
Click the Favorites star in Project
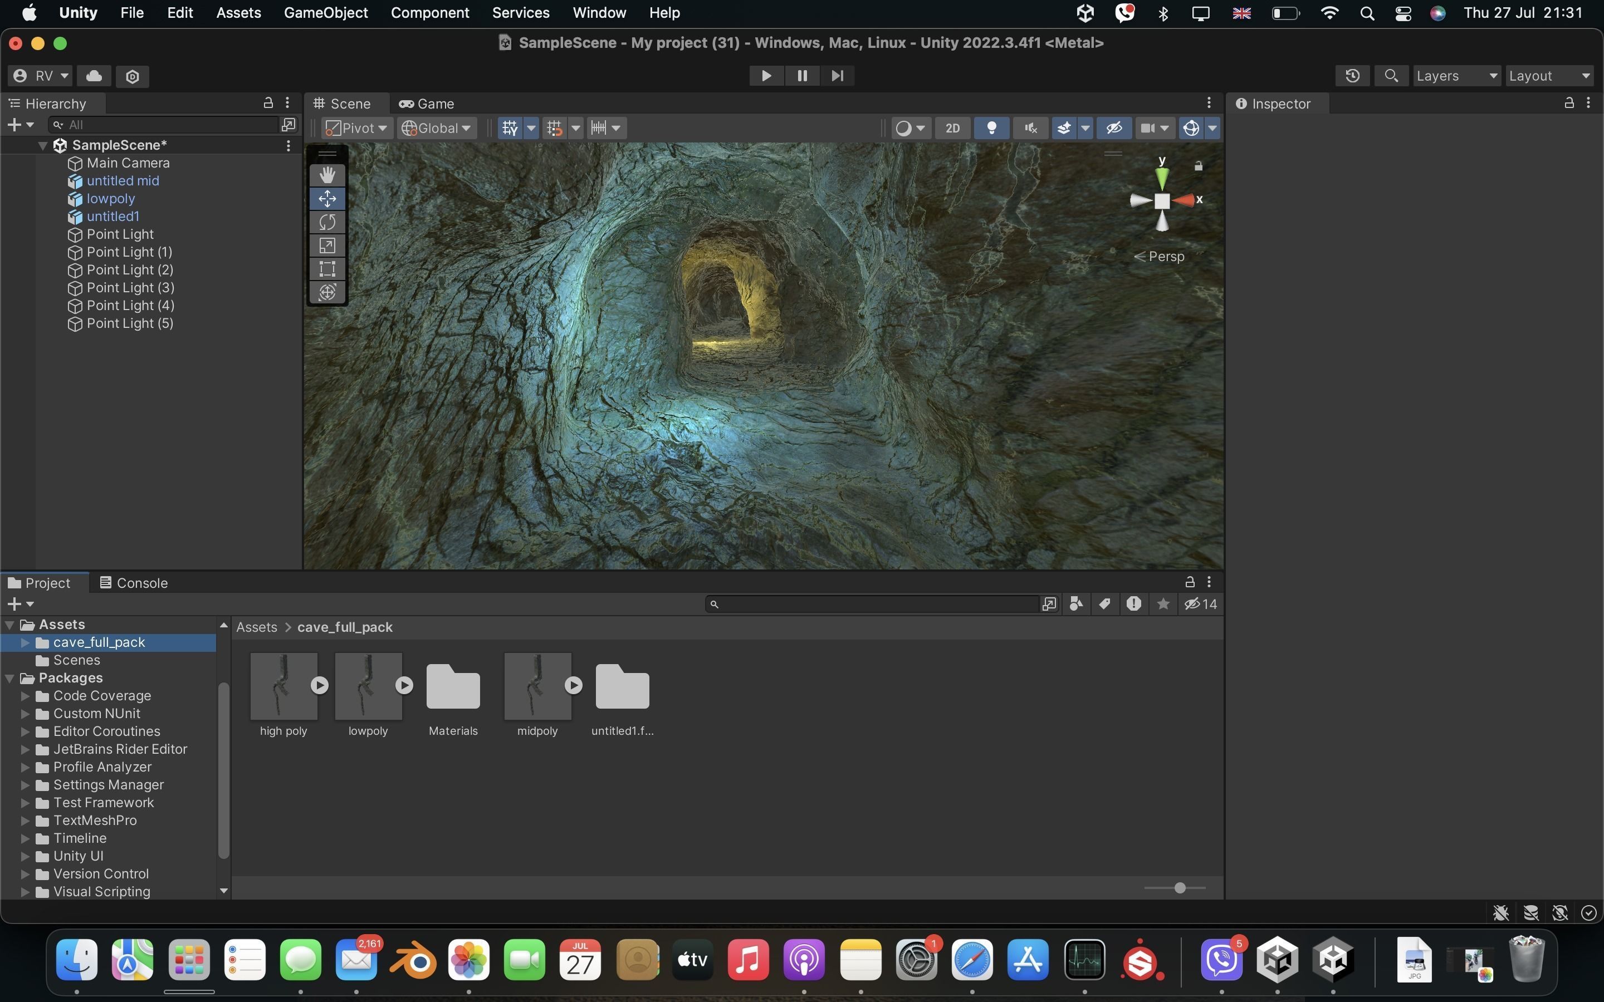[x=1163, y=604]
